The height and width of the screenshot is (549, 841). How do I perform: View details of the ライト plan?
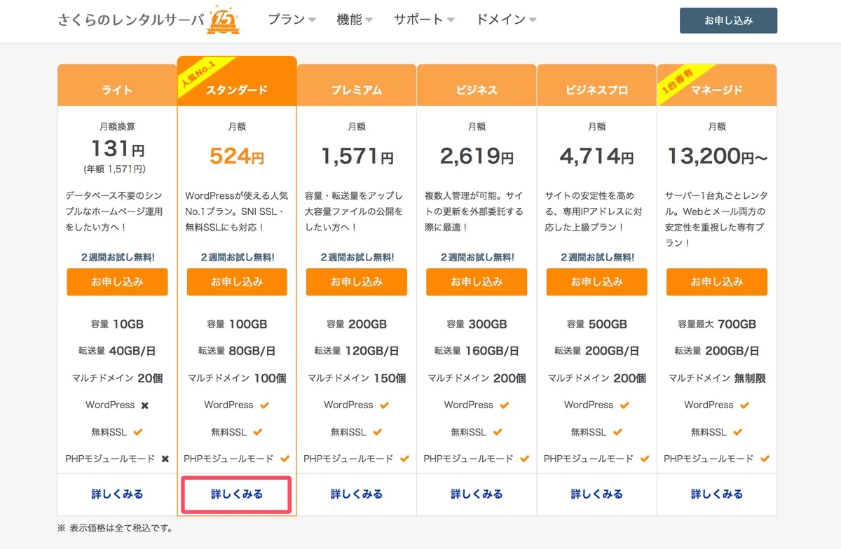pos(117,494)
